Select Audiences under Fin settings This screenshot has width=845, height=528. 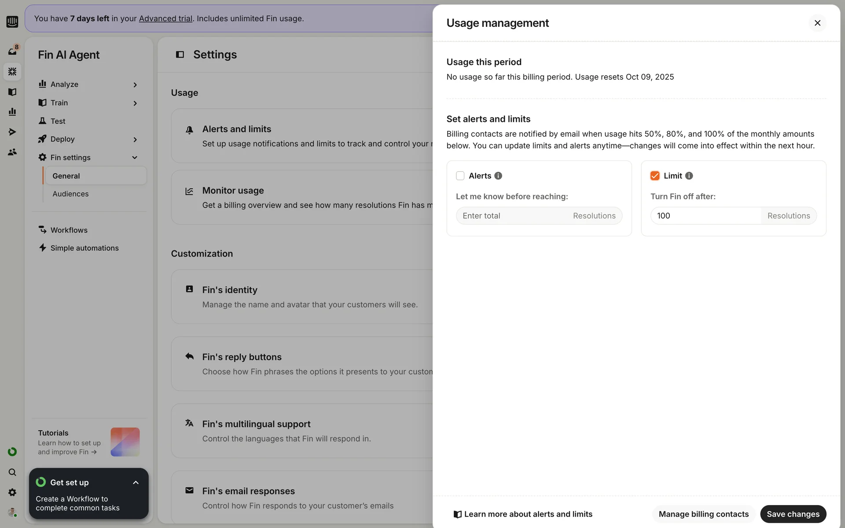tap(70, 194)
